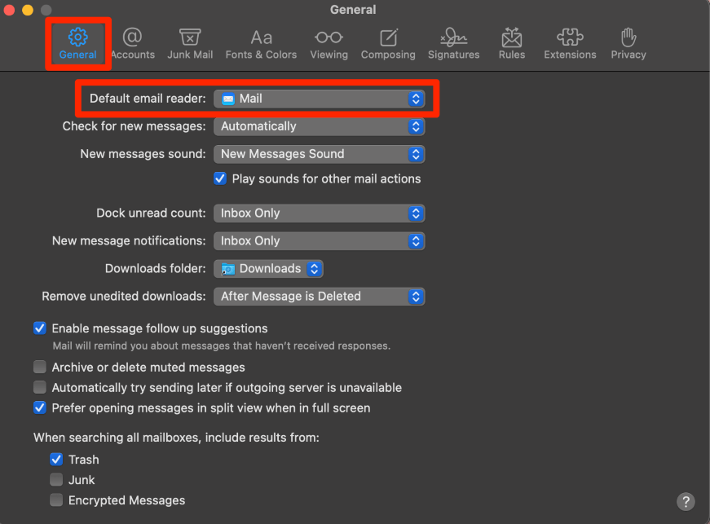Switch to Fonts & Colors tab
The image size is (710, 524).
[262, 44]
